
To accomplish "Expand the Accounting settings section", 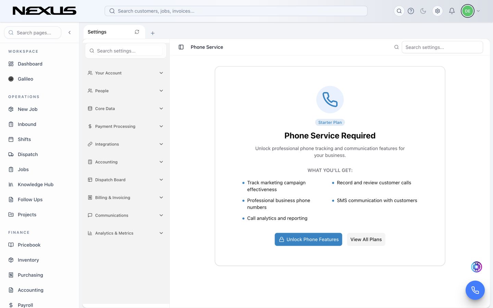I will pos(126,162).
